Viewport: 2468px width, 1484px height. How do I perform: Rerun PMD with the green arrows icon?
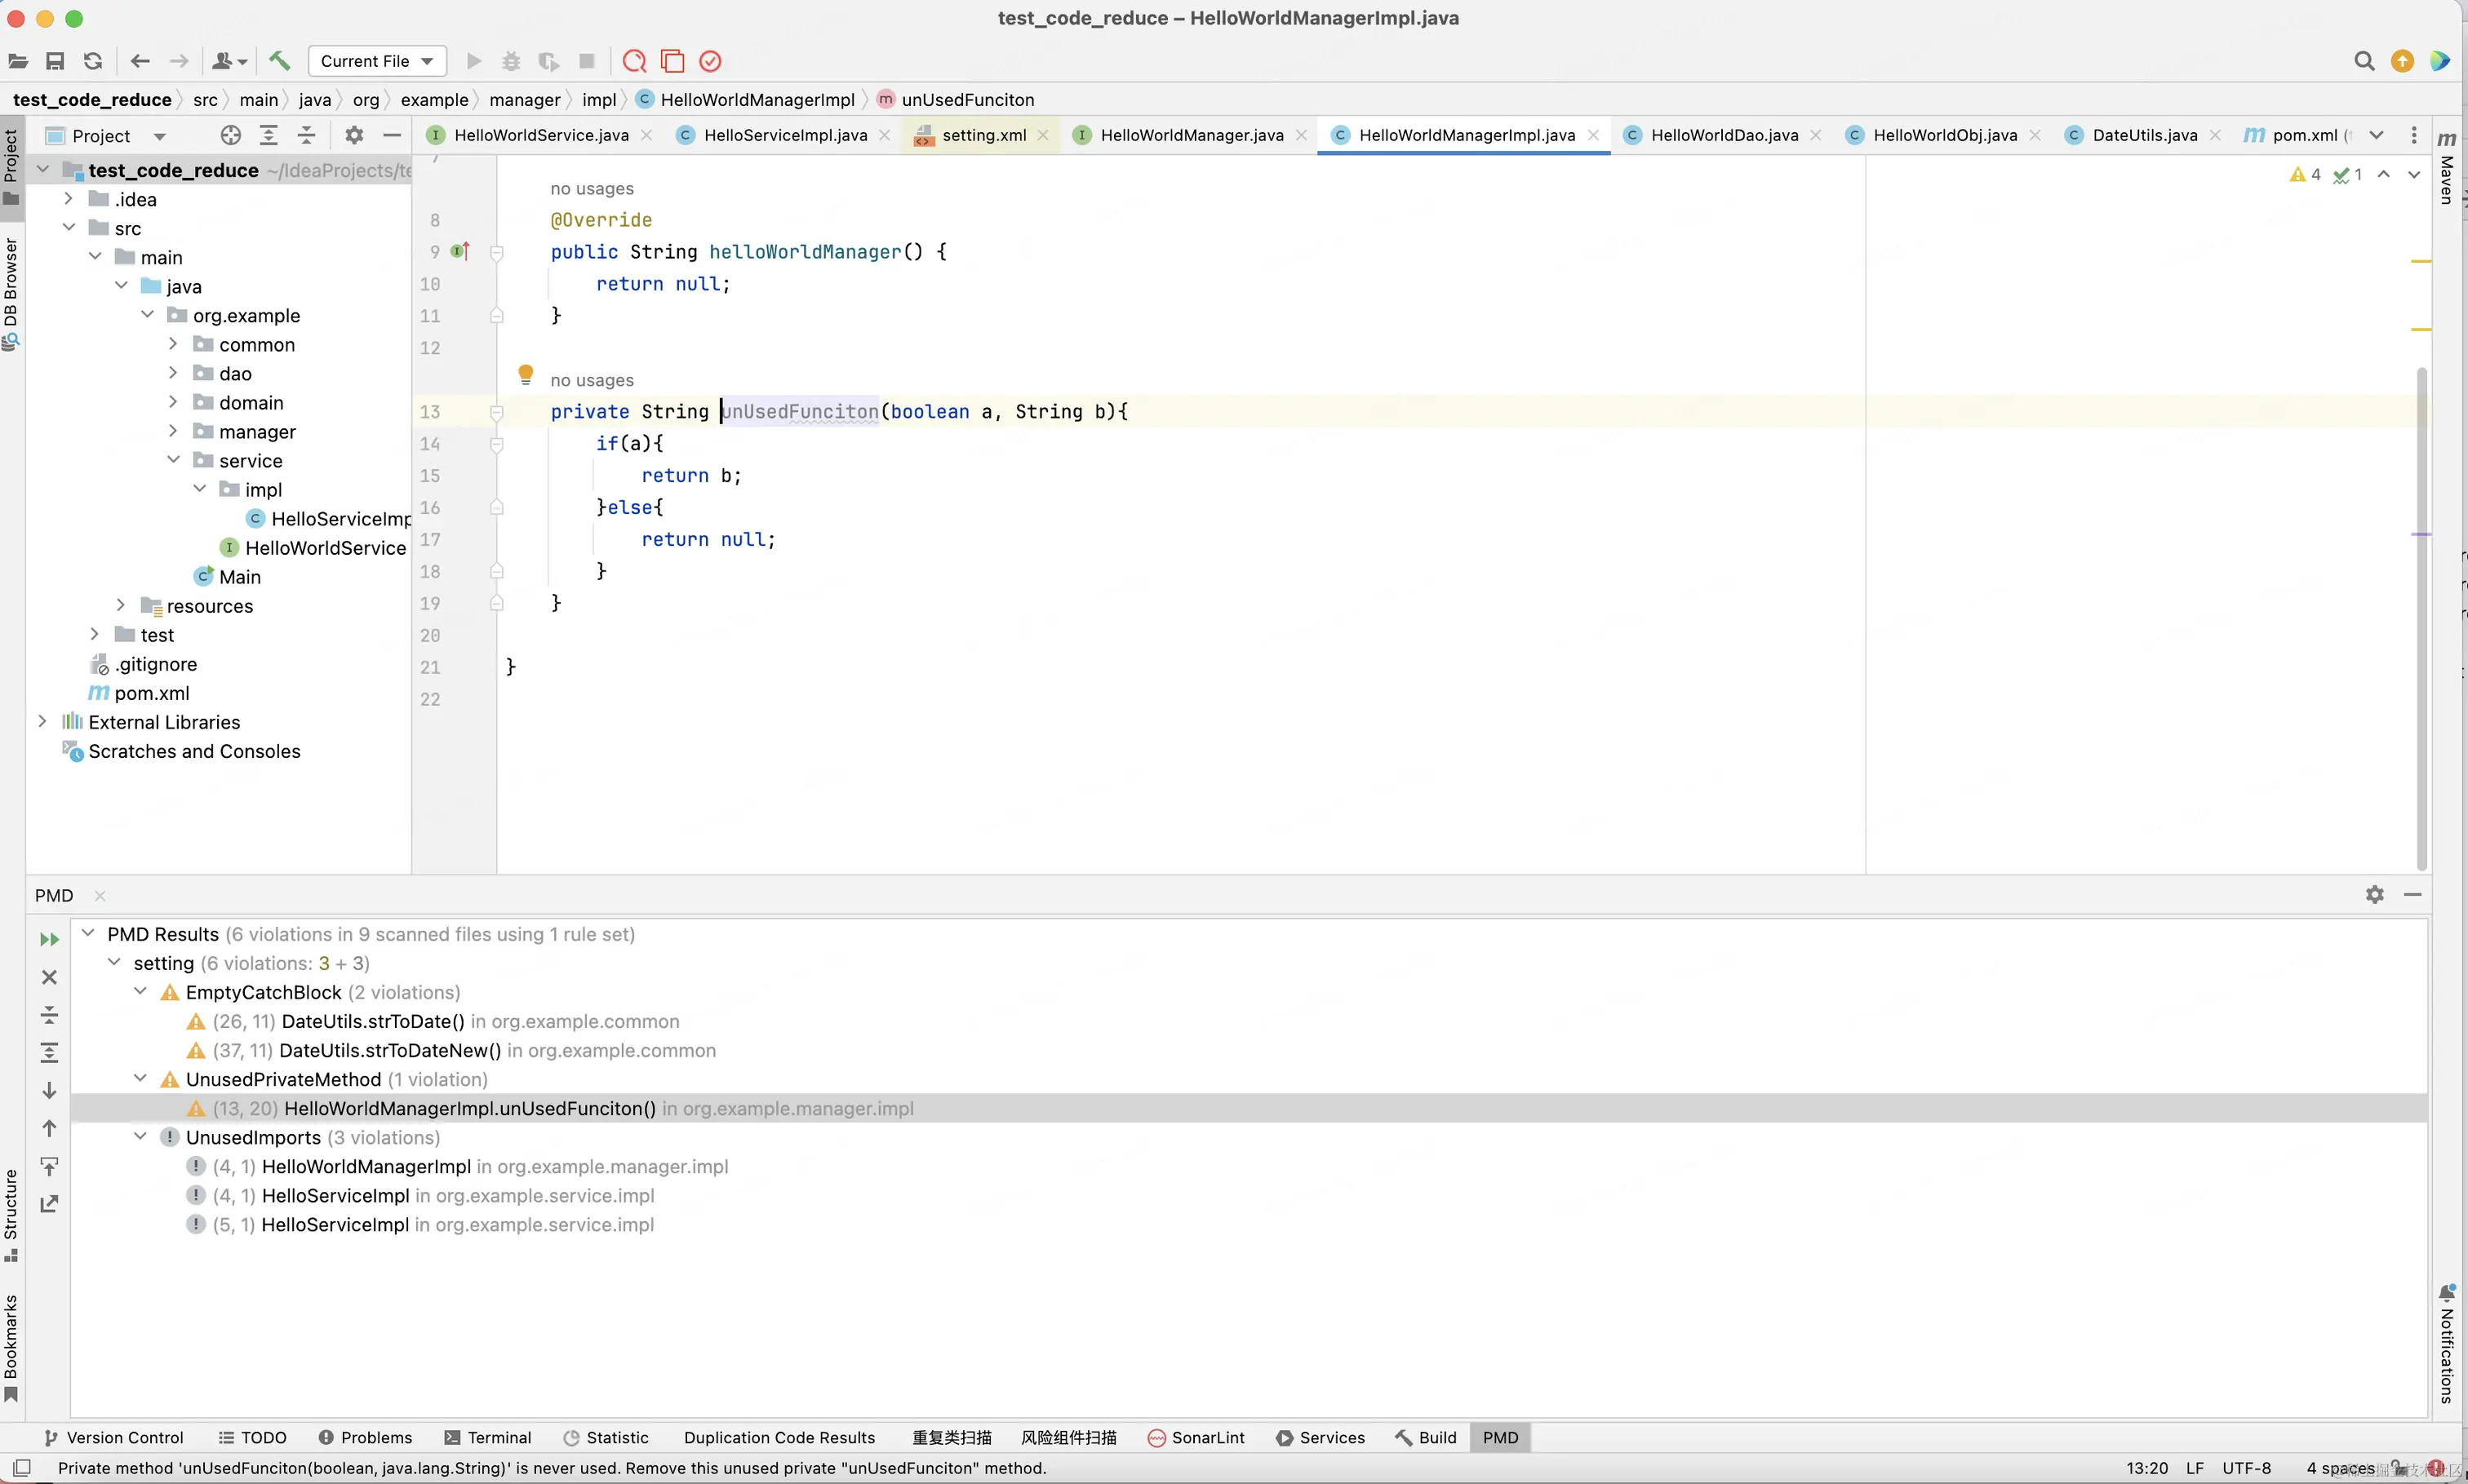(49, 939)
